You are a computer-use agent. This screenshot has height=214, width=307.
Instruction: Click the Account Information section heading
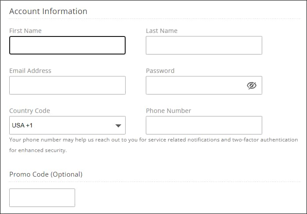(48, 11)
